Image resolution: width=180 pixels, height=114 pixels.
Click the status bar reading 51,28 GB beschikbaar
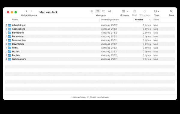(90, 97)
